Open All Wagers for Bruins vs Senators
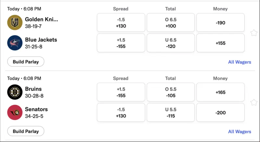Screen dimensions: 260x142 (240, 132)
